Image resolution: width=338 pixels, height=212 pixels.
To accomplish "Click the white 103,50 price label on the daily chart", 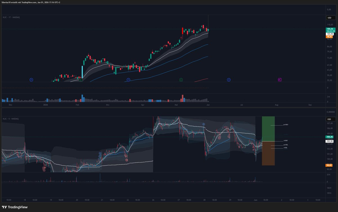I will [x=330, y=34].
